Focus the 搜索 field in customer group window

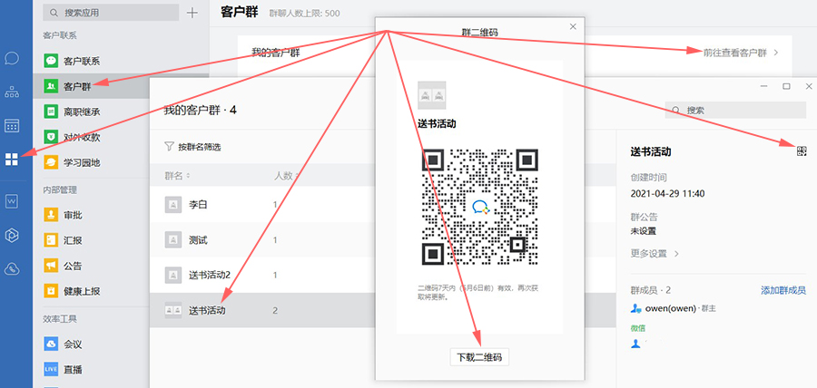[x=735, y=111]
